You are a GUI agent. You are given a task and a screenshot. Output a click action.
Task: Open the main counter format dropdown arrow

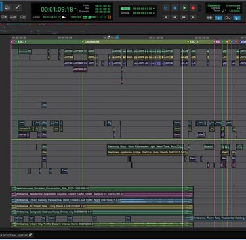[x=75, y=9]
